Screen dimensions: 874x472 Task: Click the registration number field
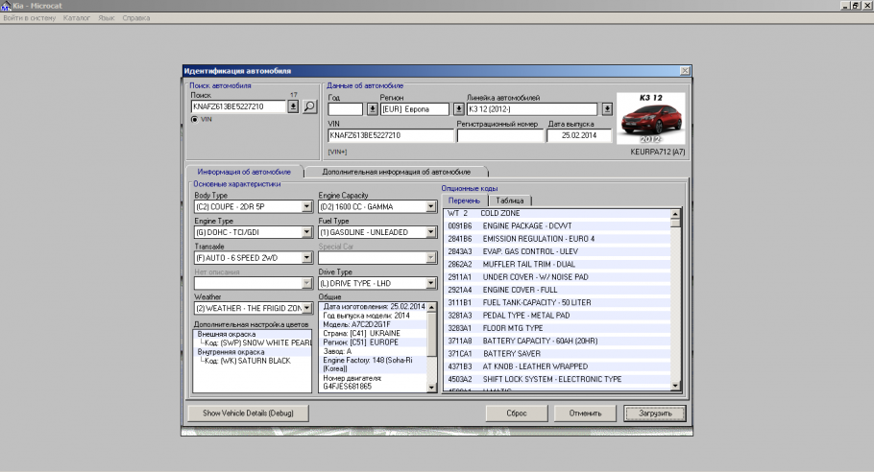500,135
